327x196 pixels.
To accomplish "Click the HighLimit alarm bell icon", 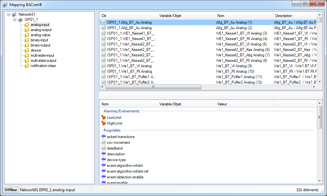I will point(104,123).
